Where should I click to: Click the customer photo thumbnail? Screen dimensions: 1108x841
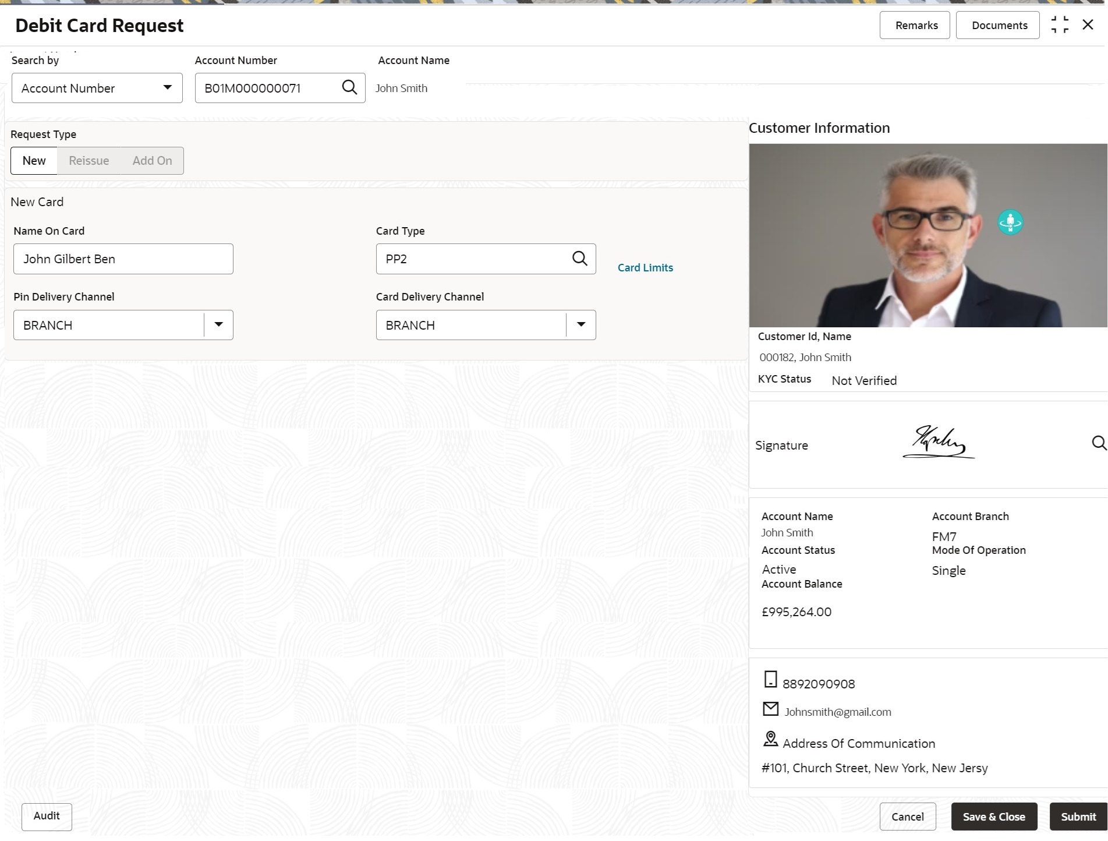coord(928,235)
